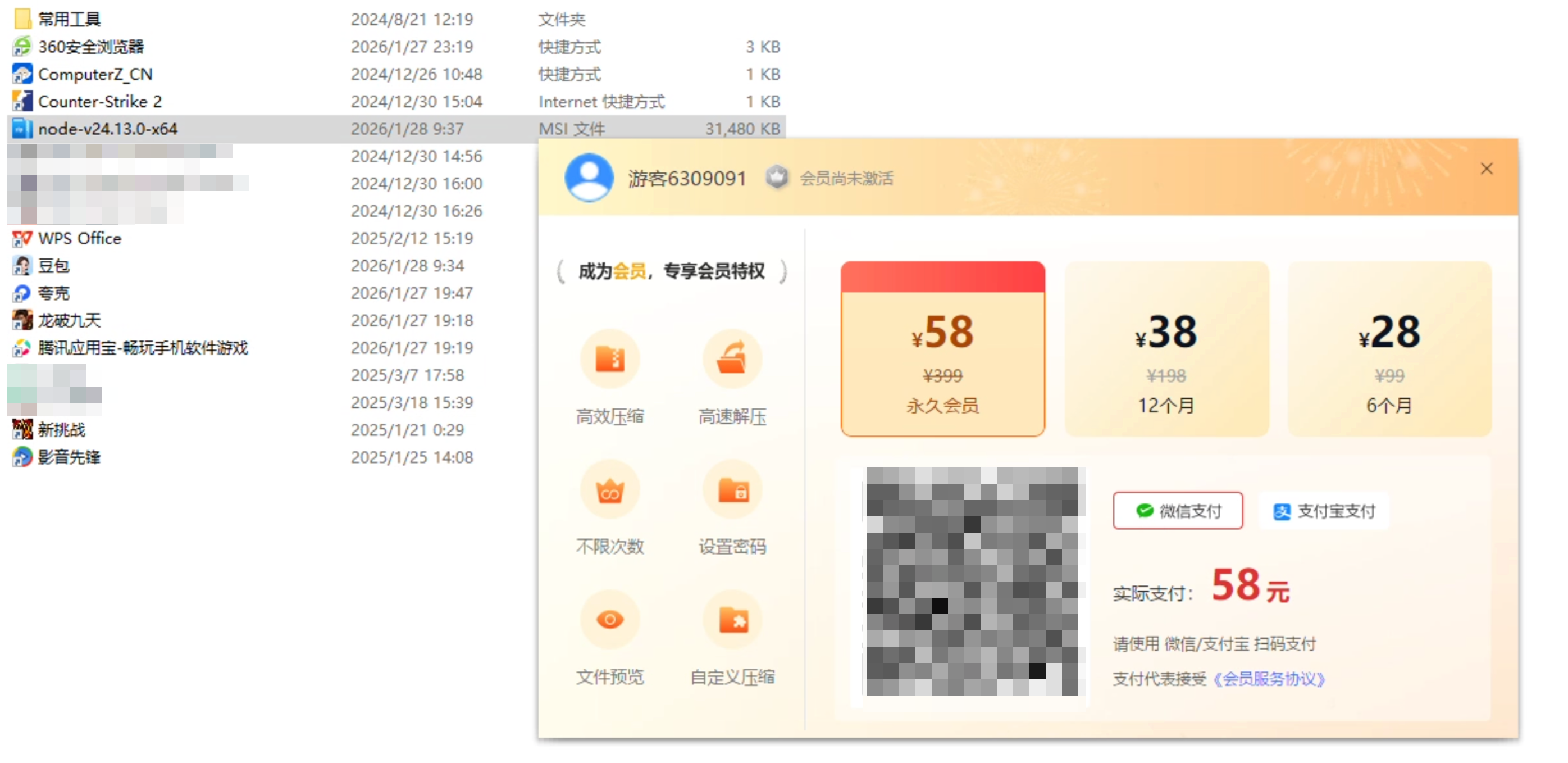This screenshot has width=1568, height=763.
Task: Click the 设置密码 lock folder icon
Action: (732, 490)
